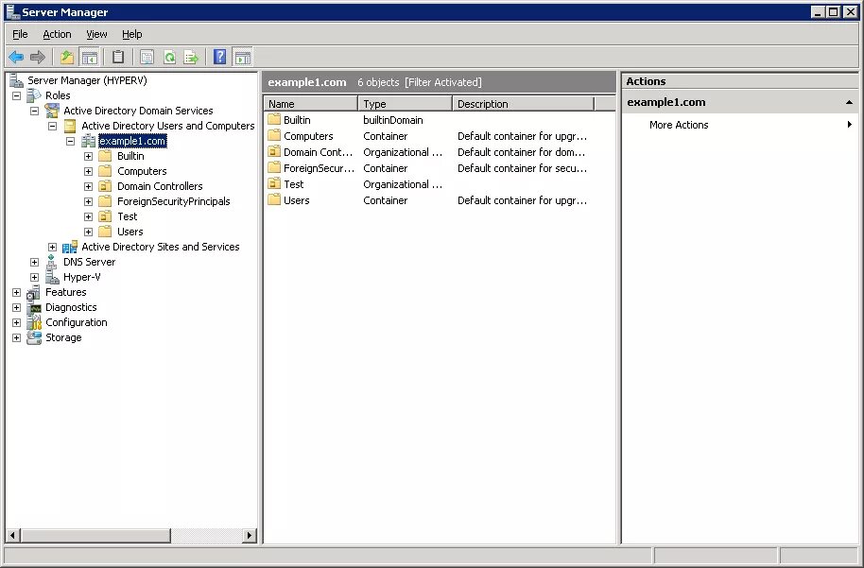Expand the Hyper-V node
Viewport: 864px width, 568px height.
pyautogui.click(x=34, y=278)
